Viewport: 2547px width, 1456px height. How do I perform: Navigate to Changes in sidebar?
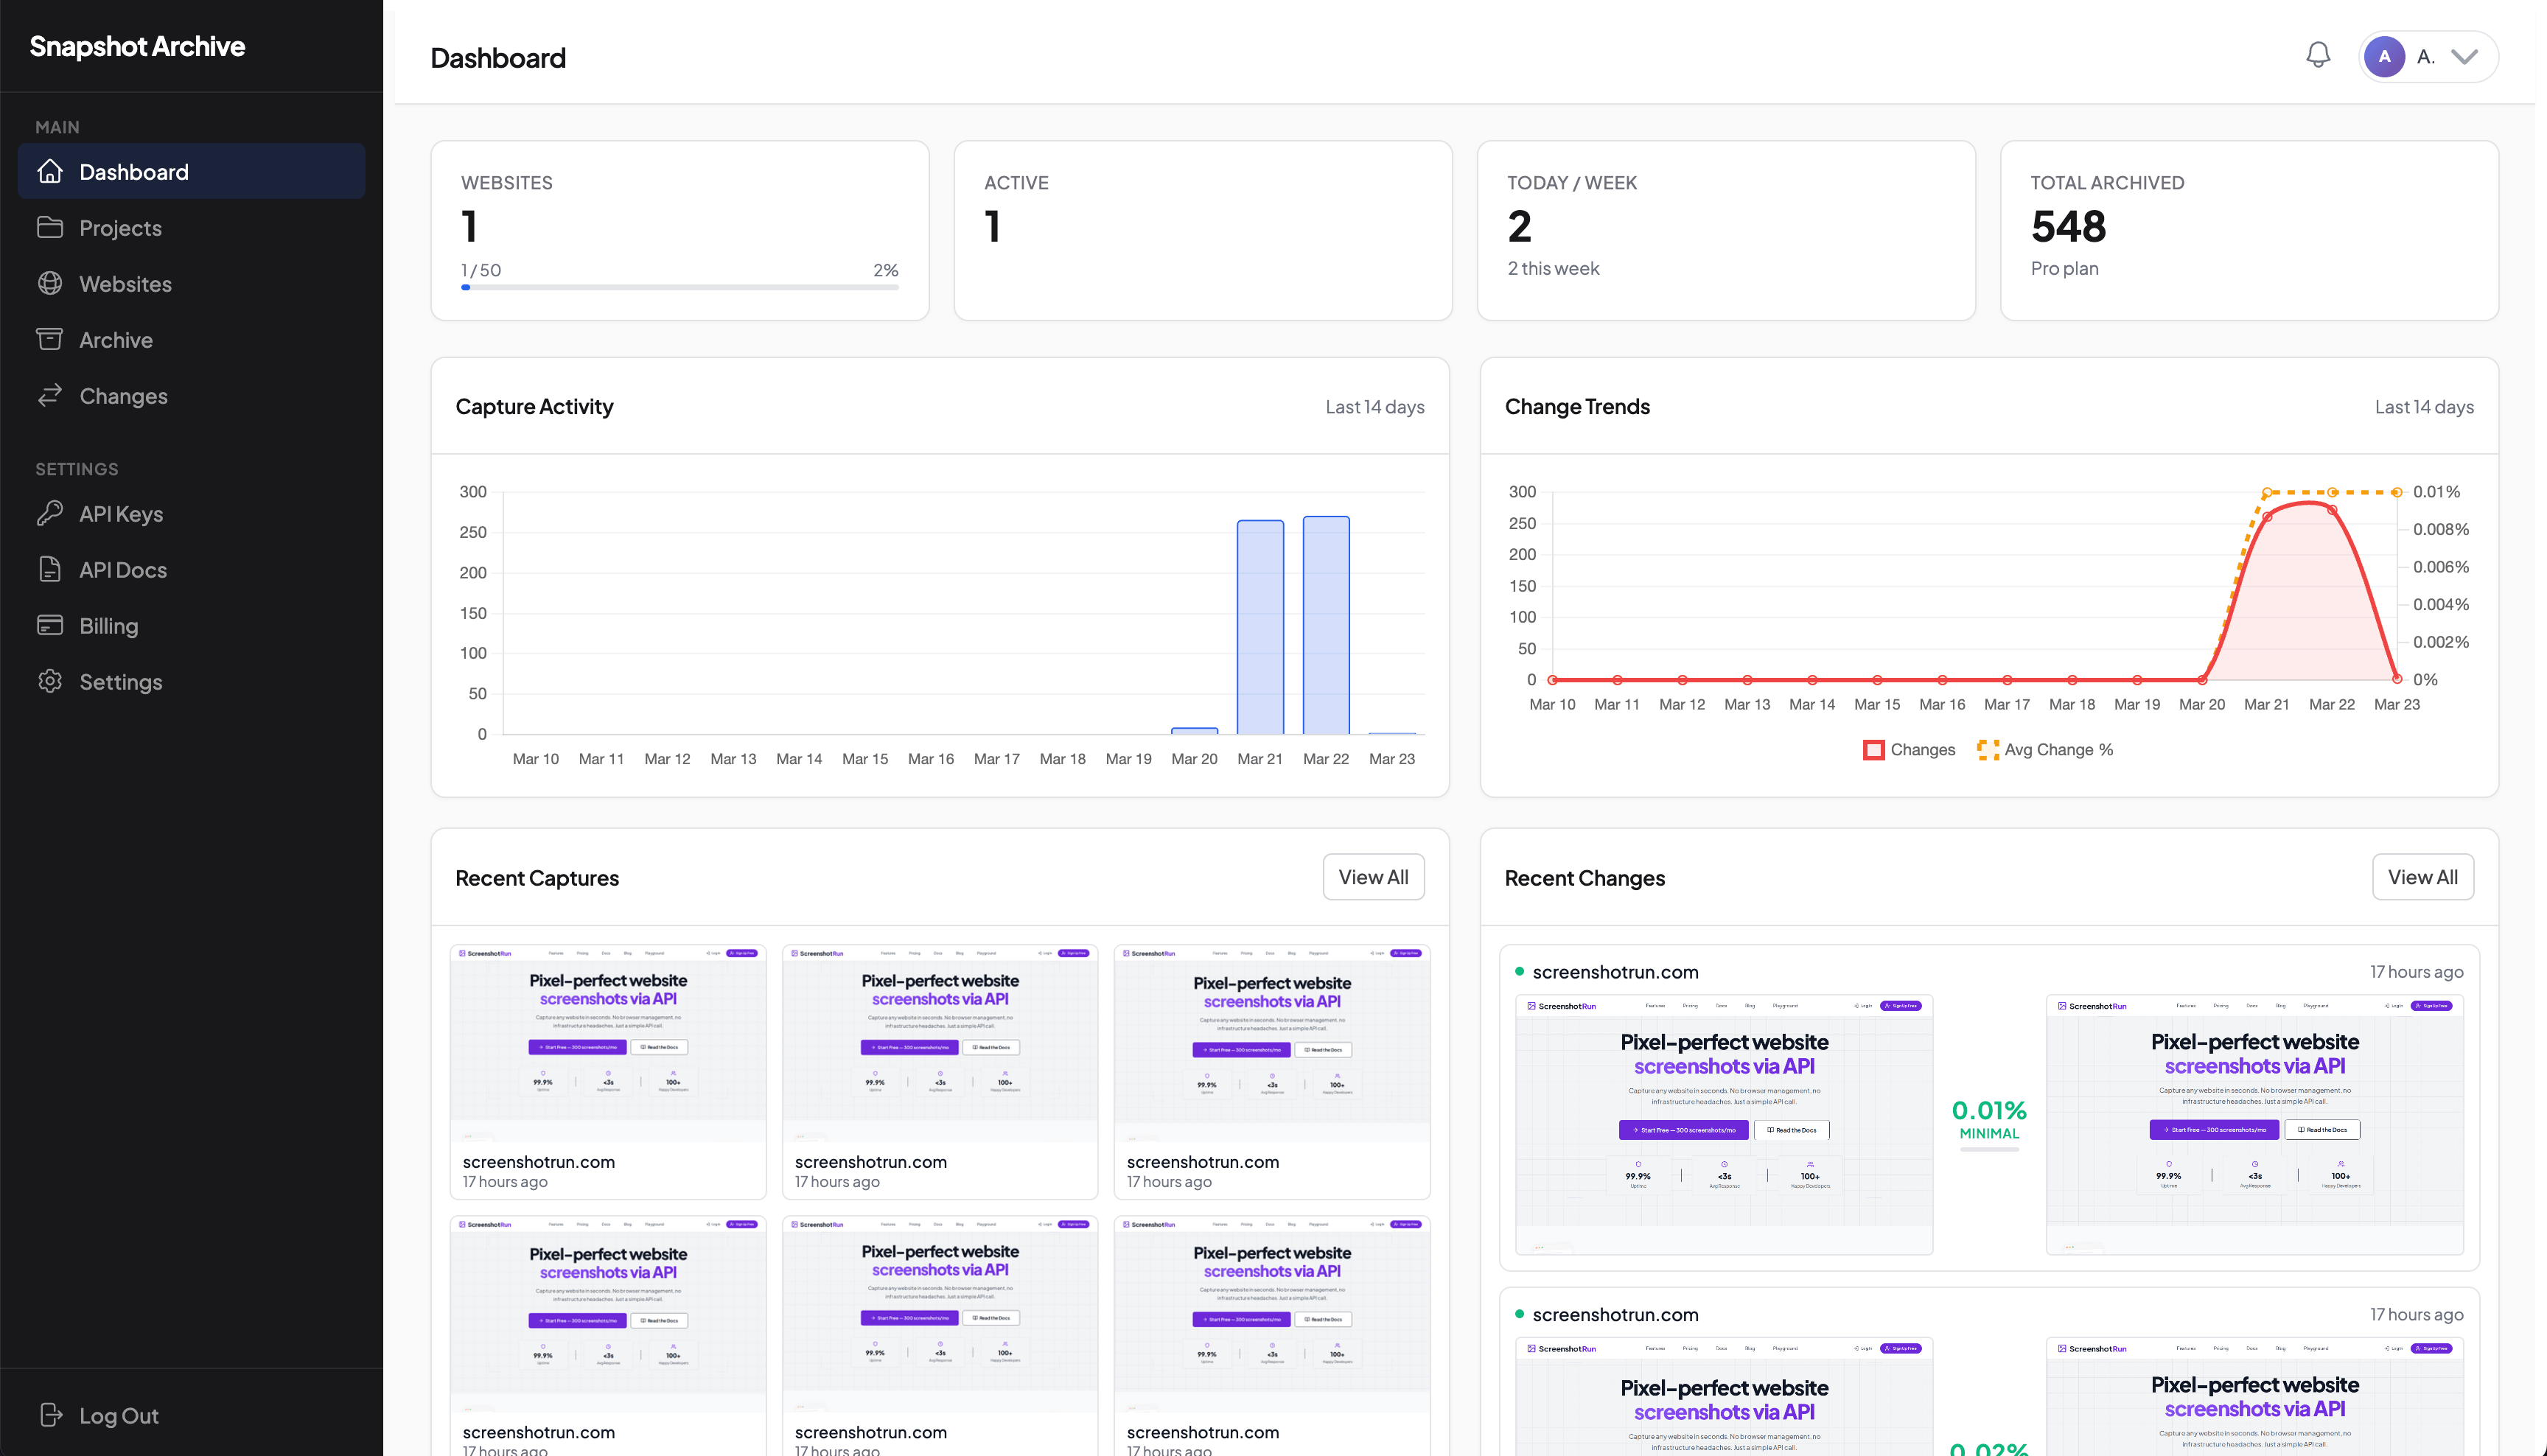[191, 395]
